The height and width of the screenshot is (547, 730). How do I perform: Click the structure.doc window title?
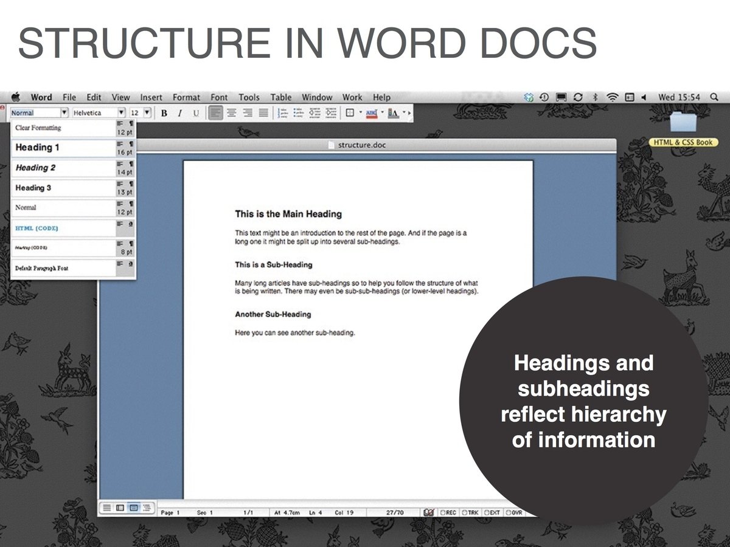(361, 145)
